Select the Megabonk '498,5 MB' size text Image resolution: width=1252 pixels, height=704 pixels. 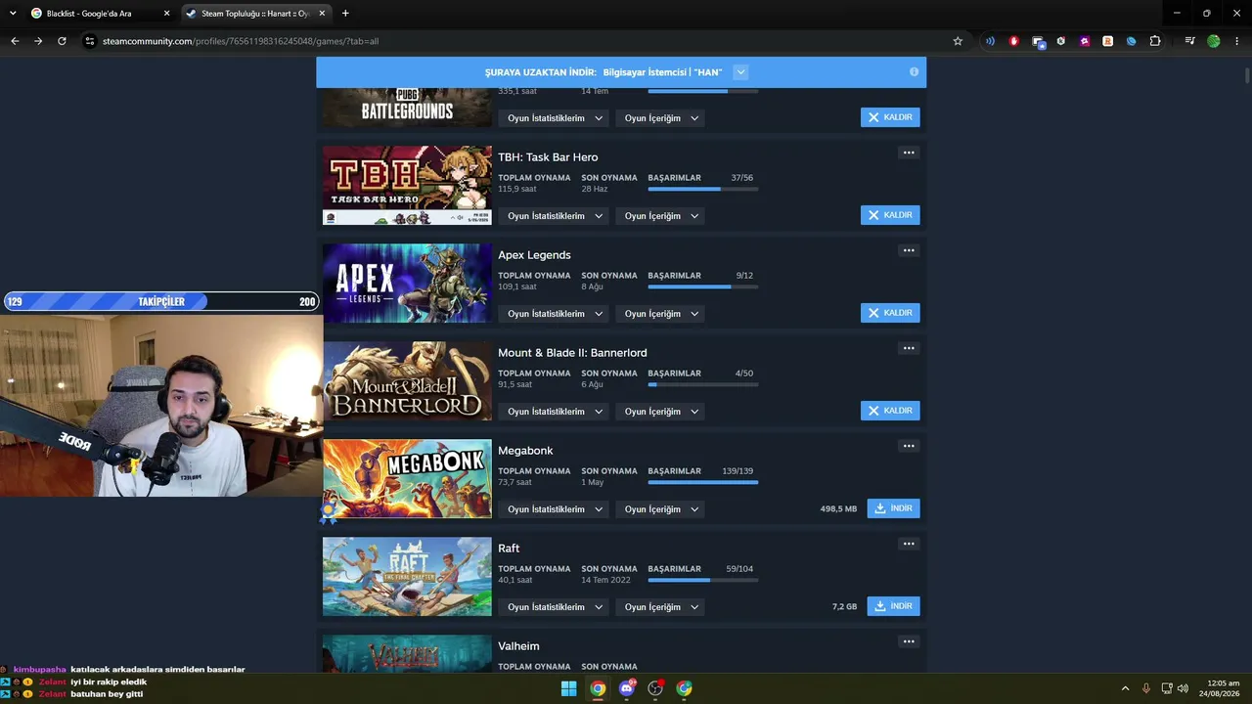(838, 509)
